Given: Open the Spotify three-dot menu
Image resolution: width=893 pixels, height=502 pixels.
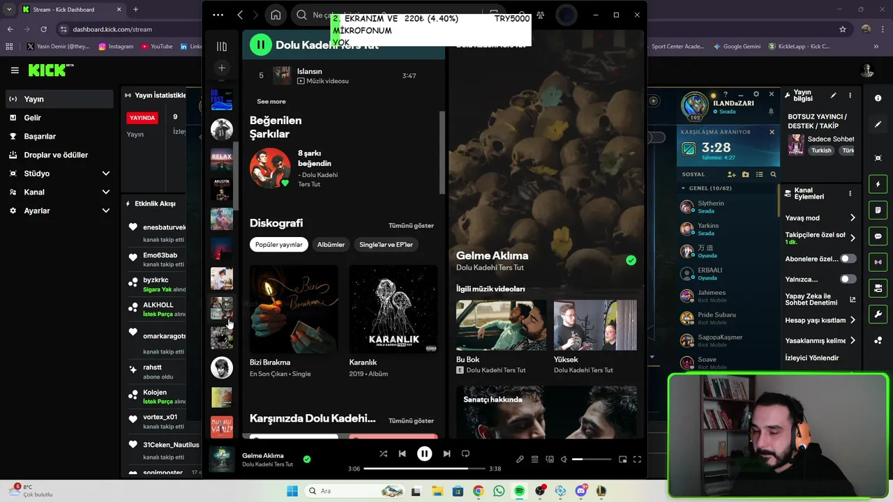Looking at the screenshot, I should pos(218,15).
